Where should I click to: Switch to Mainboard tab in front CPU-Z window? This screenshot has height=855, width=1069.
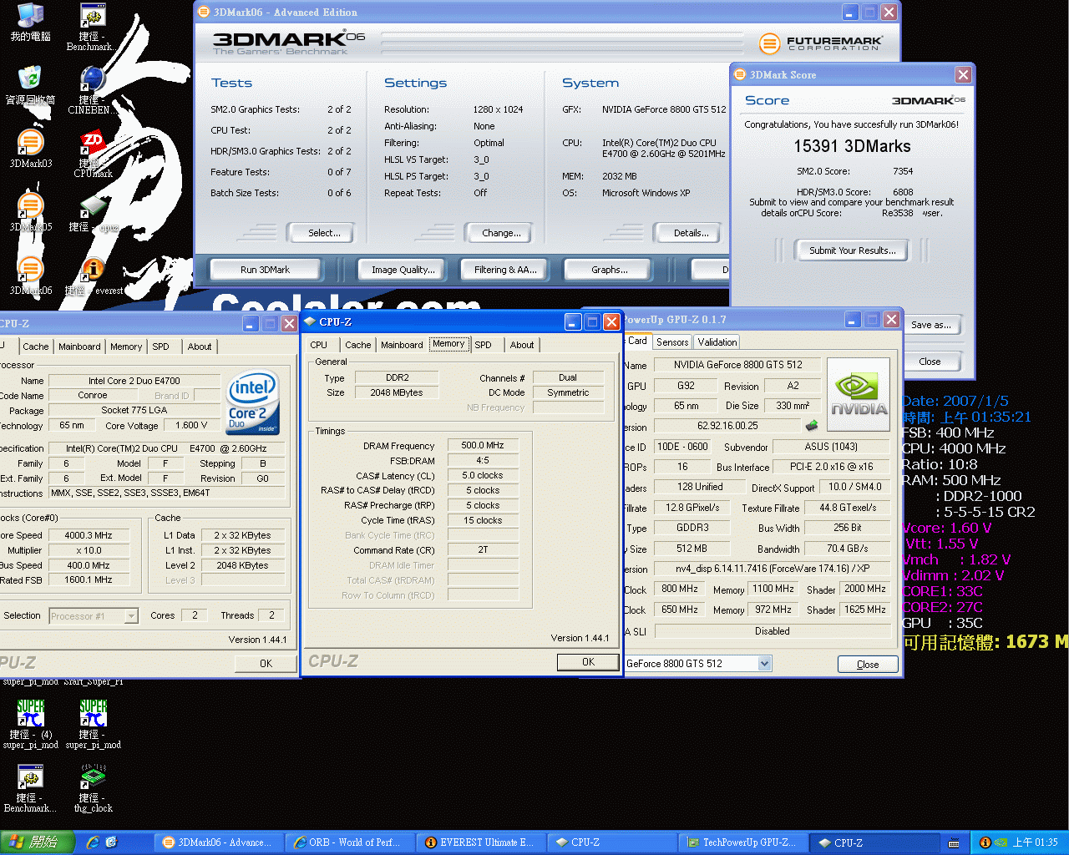coord(402,345)
